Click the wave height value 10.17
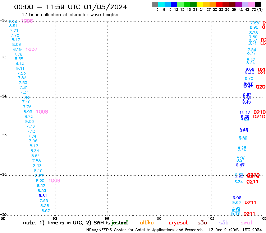Screen dimensions: 266x233 245,112
